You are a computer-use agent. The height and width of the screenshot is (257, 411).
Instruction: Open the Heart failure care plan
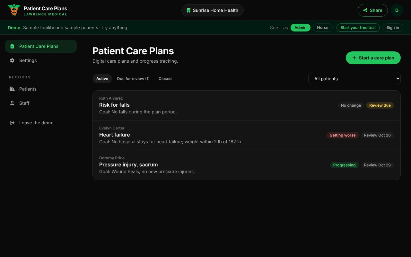coord(247,135)
